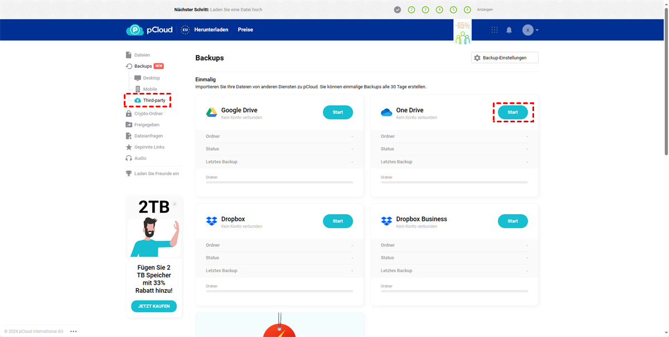This screenshot has height=337, width=669.
Task: Click the pCloud International AG copyright text
Action: click(x=34, y=331)
